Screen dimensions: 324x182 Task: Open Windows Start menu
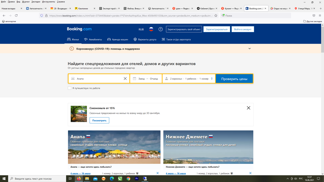(x=4, y=178)
